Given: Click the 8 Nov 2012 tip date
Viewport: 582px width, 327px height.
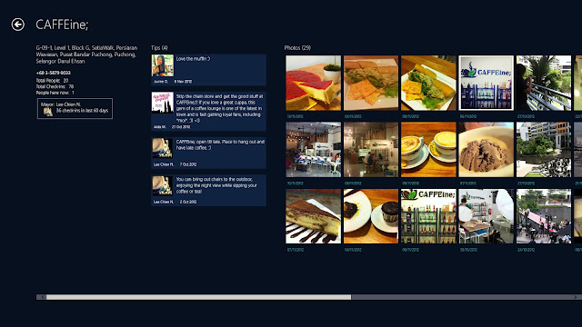Looking at the screenshot, I should tap(183, 82).
